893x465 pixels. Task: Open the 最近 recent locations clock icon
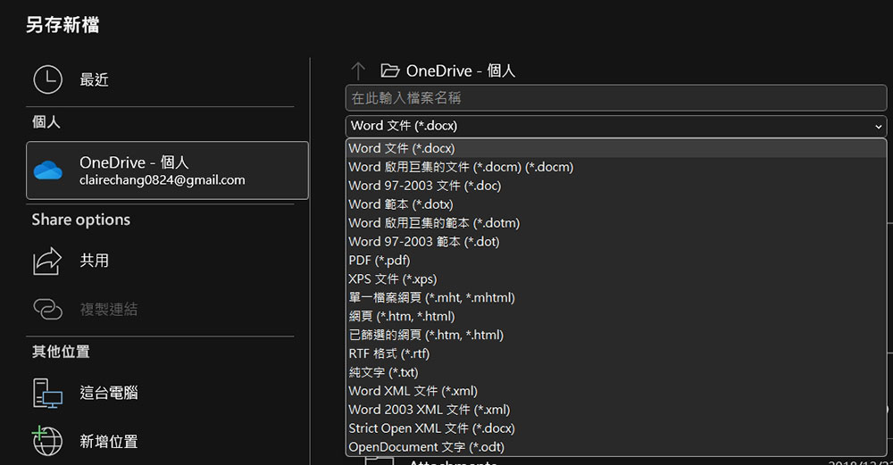(48, 79)
